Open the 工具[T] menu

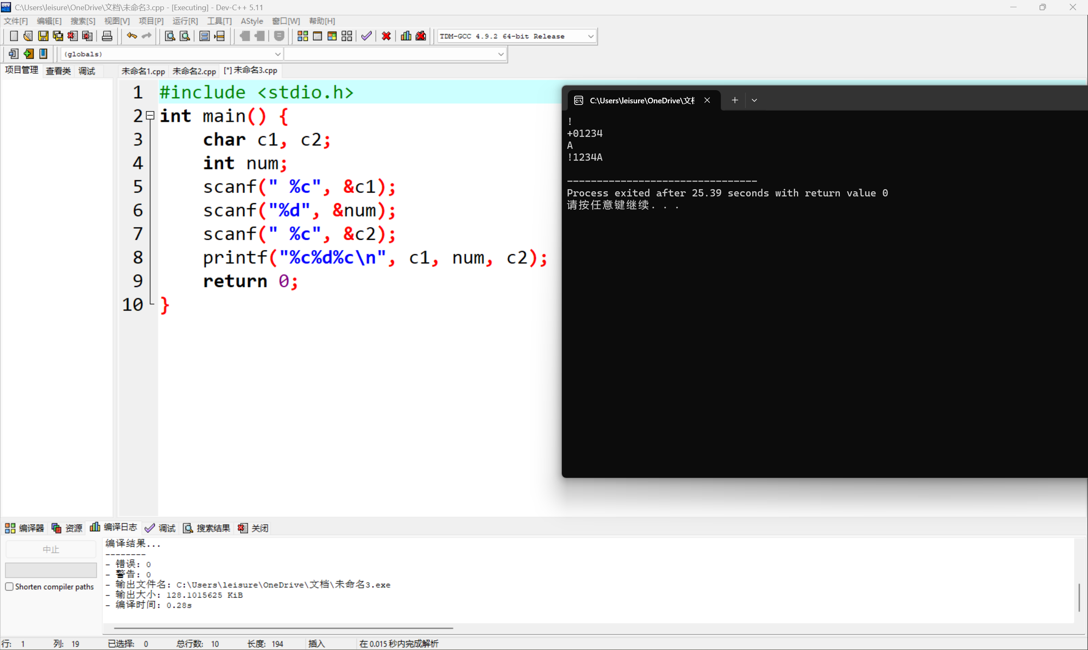[219, 20]
